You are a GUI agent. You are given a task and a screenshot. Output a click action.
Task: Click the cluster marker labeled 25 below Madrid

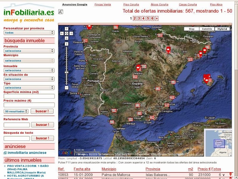coord(135,77)
